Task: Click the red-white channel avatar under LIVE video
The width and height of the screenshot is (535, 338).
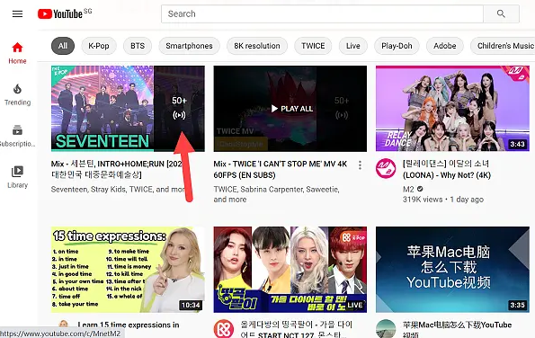Action: click(x=224, y=329)
